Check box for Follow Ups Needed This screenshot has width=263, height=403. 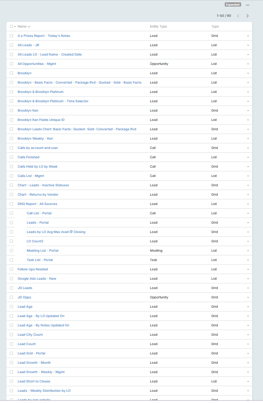[11, 269]
